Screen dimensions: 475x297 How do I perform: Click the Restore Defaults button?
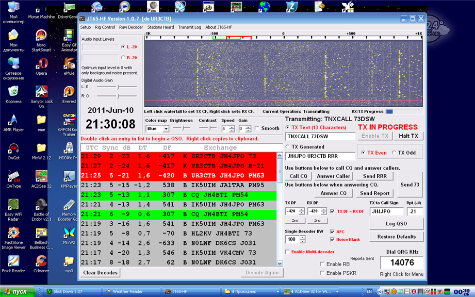[x=396, y=237]
